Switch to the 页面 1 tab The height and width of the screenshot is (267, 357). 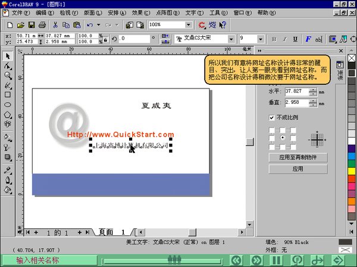[112, 232]
